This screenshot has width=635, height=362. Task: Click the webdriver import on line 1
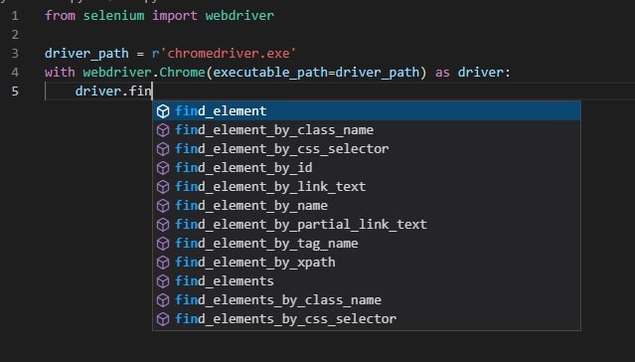[x=239, y=16]
